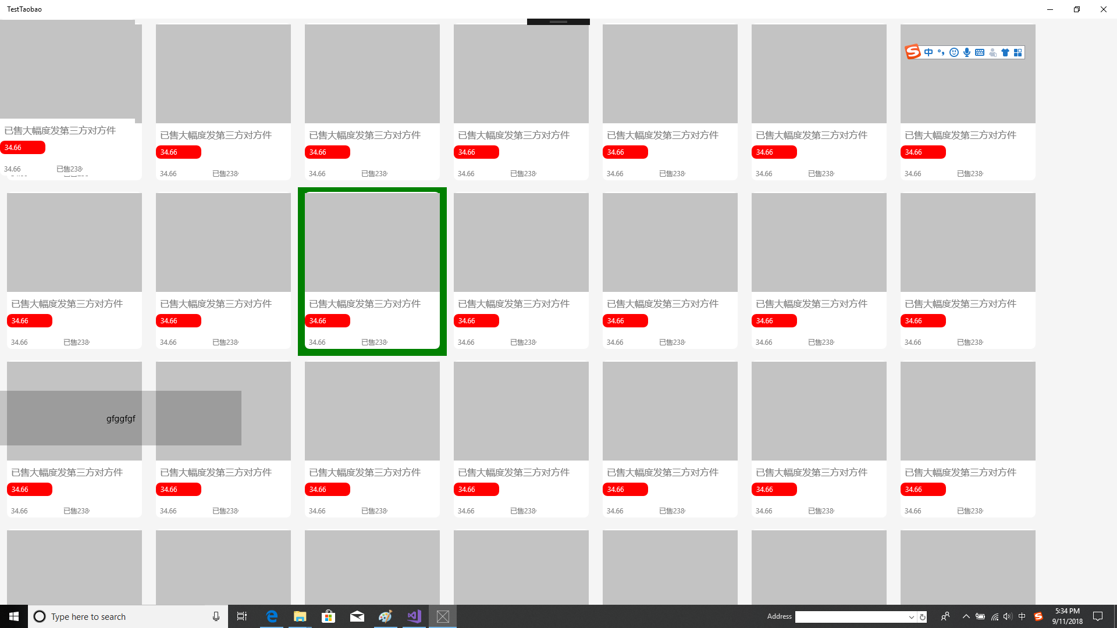1117x628 pixels.
Task: Expand the taskbar Address dropdown arrow
Action: click(912, 617)
